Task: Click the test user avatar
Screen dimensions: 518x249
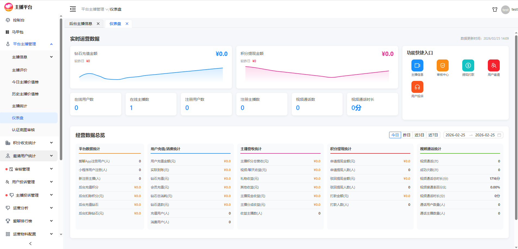Action: (505, 10)
